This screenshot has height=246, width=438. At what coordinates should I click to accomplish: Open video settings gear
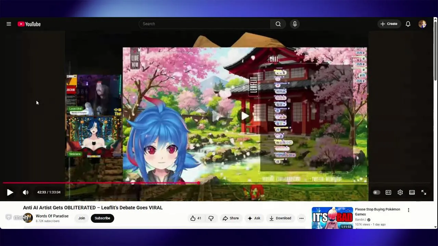(x=400, y=192)
